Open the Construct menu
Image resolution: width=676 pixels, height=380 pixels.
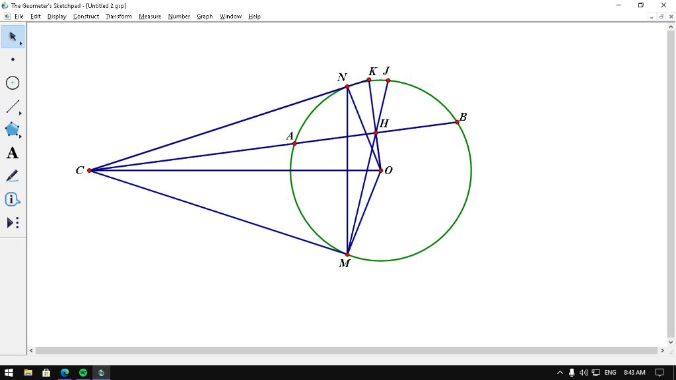[86, 16]
